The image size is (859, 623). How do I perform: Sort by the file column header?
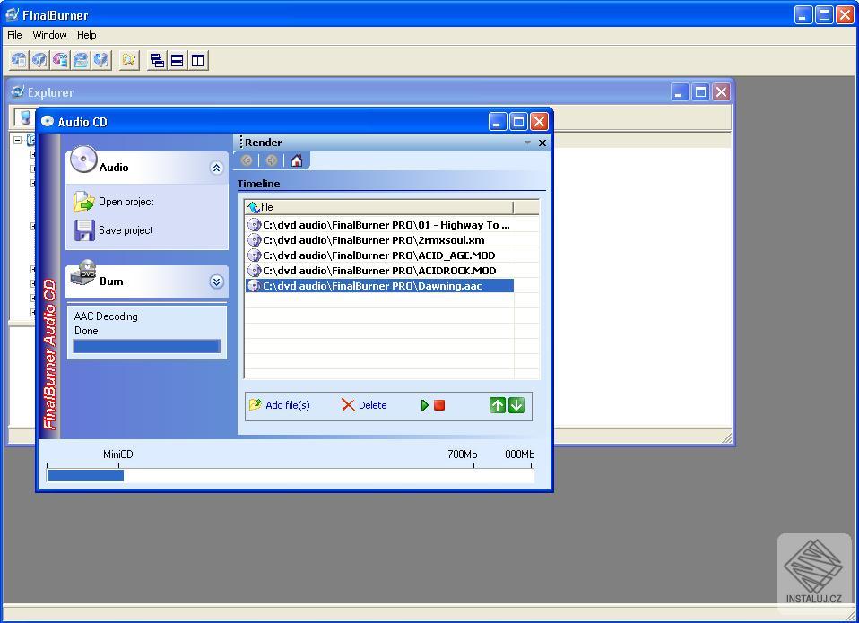pos(379,207)
